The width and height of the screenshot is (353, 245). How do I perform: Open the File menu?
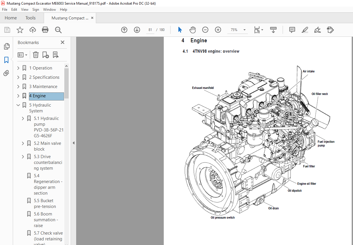pos(5,10)
